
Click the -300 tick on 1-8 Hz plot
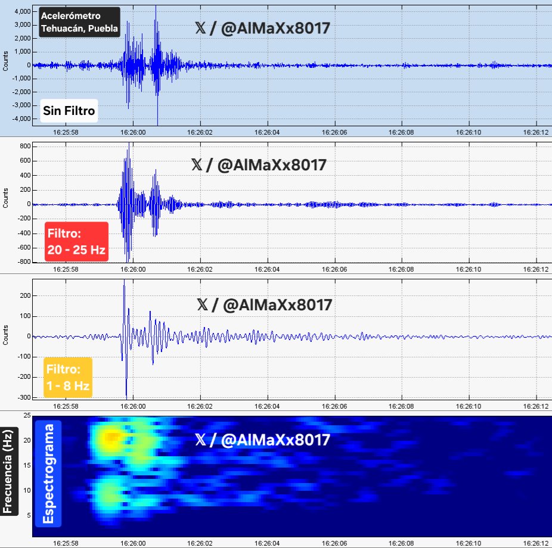click(x=24, y=397)
